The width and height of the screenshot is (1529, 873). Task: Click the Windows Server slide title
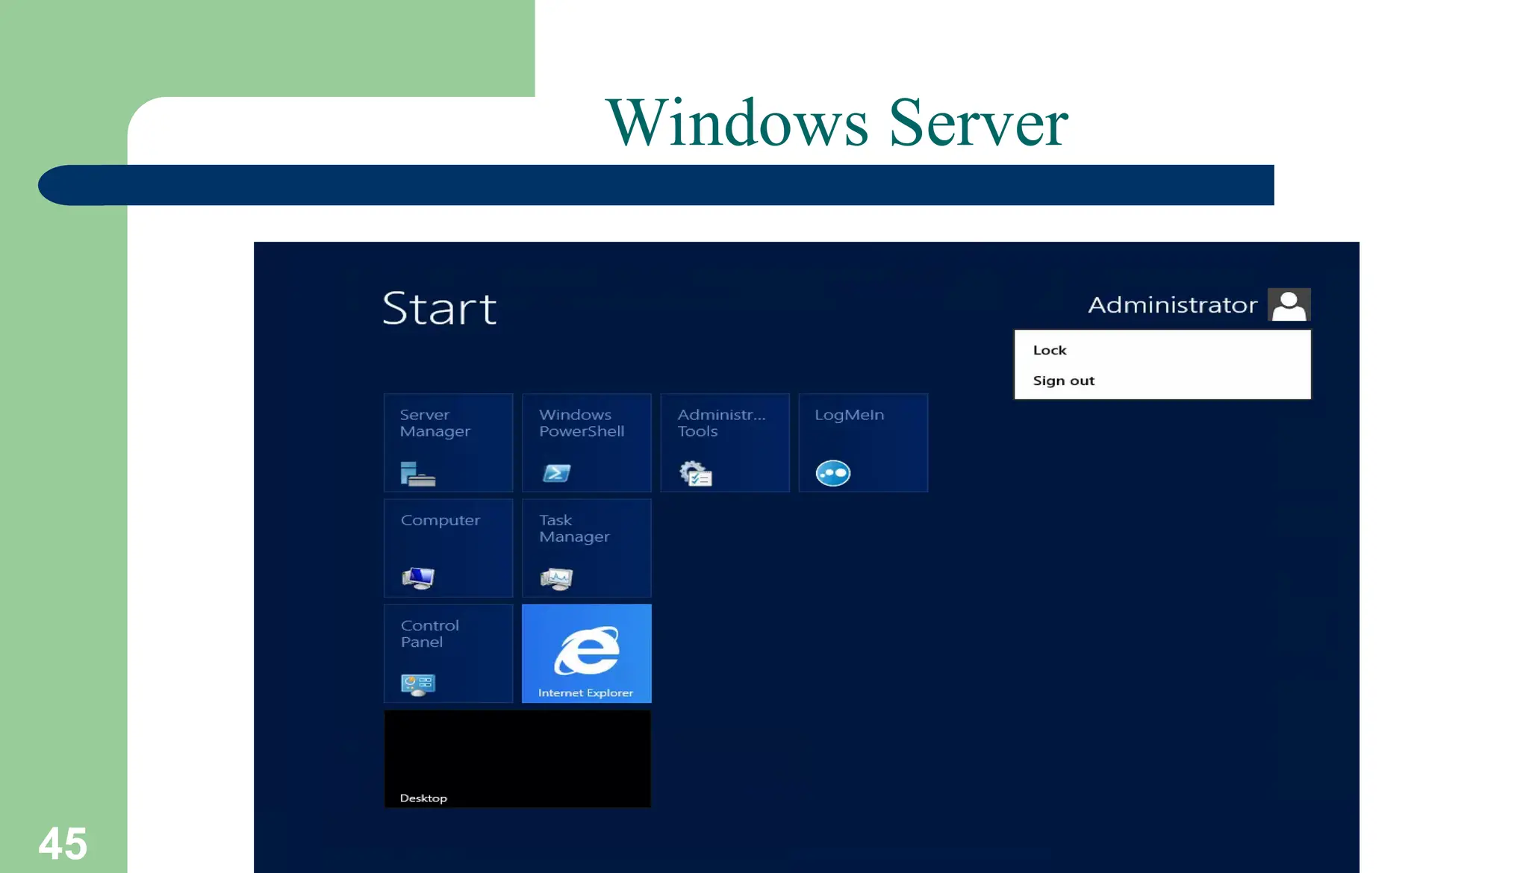point(837,122)
